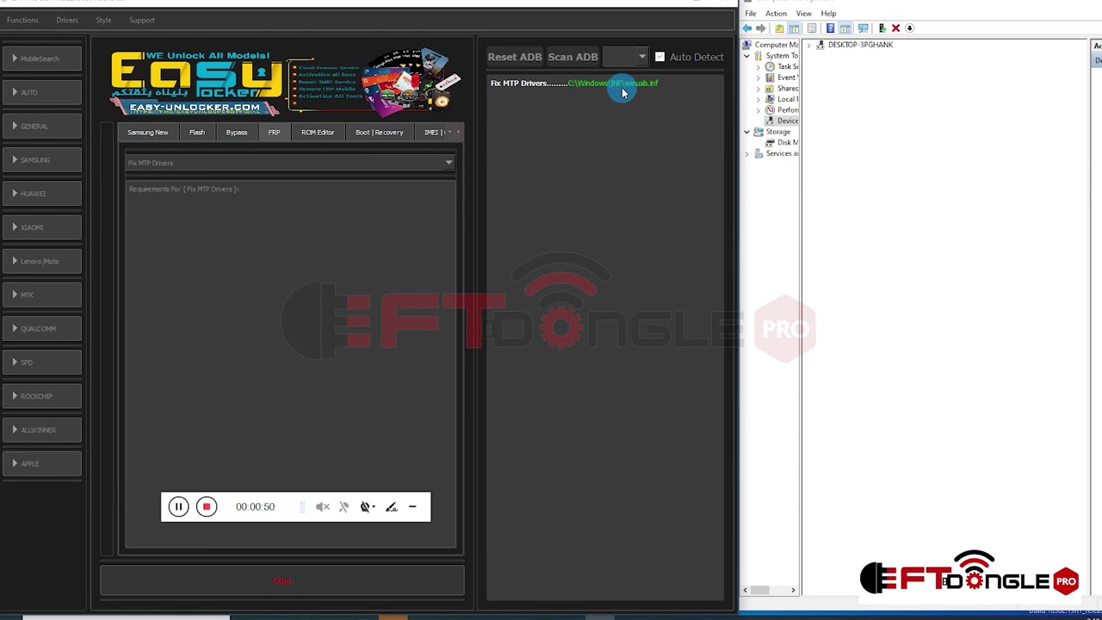This screenshot has height=620, width=1102.
Task: Click the red X uninstall device icon
Action: [x=895, y=28]
